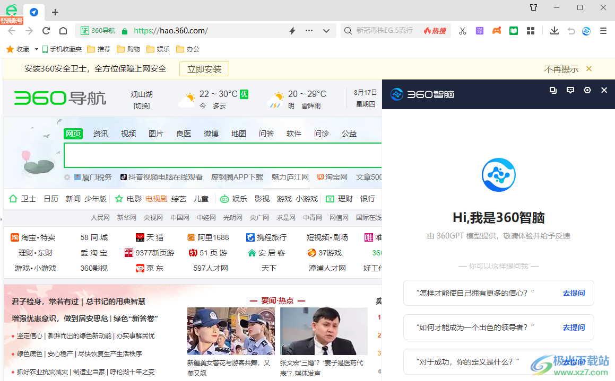Screen dimensions: 615x381
Task: Click the 360导航 main search box
Action: tap(223, 155)
